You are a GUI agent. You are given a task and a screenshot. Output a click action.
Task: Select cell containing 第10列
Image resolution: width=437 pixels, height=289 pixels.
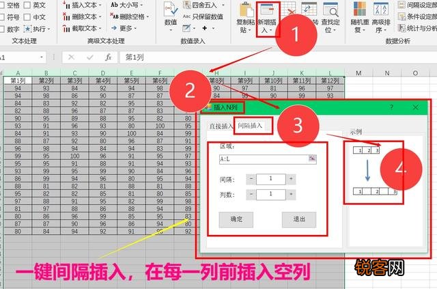pos(273,81)
